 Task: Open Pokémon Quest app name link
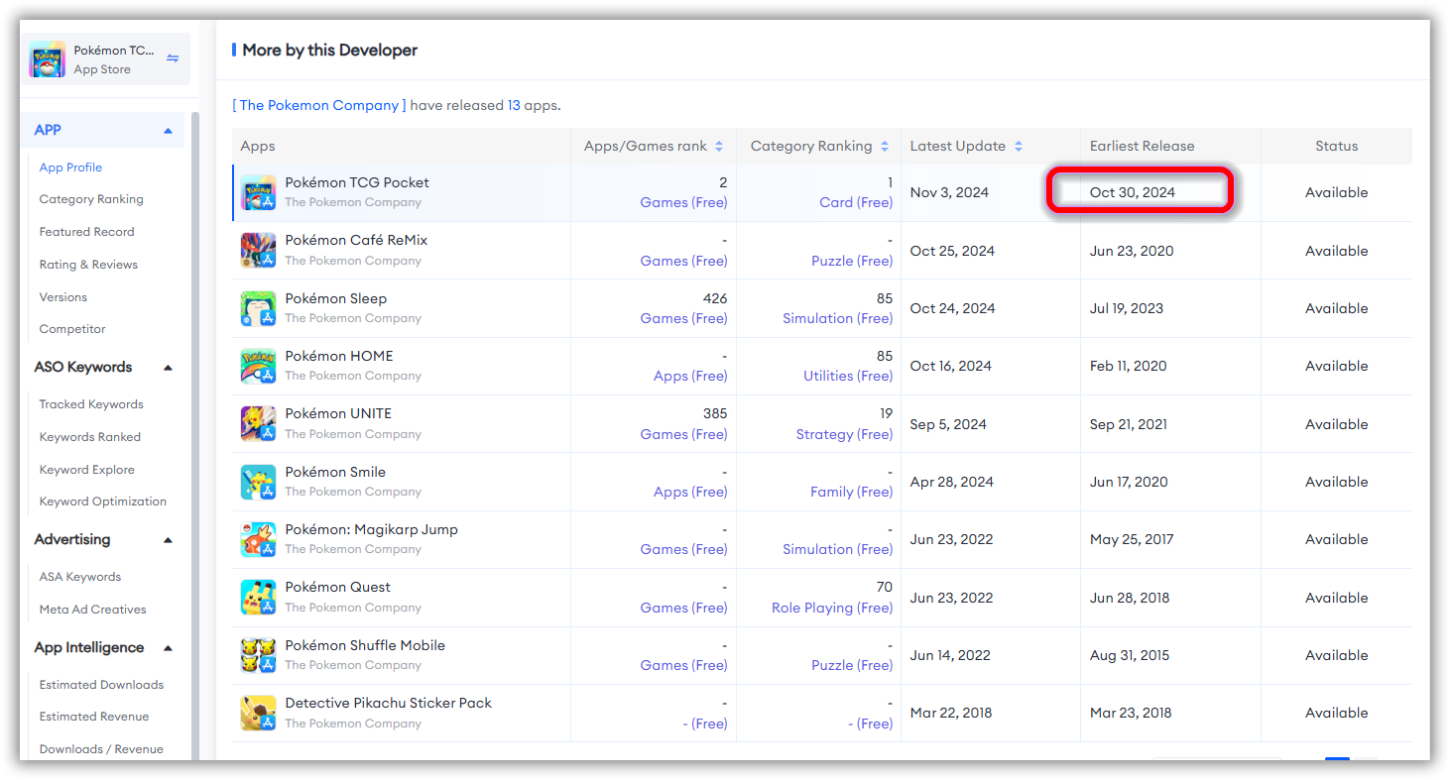pos(337,587)
